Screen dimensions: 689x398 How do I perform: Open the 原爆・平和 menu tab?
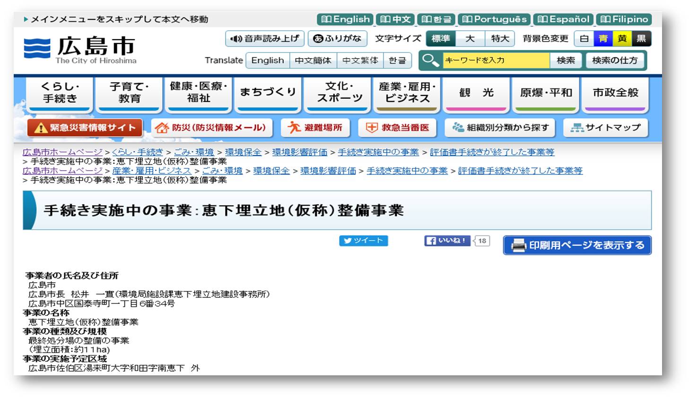point(546,93)
